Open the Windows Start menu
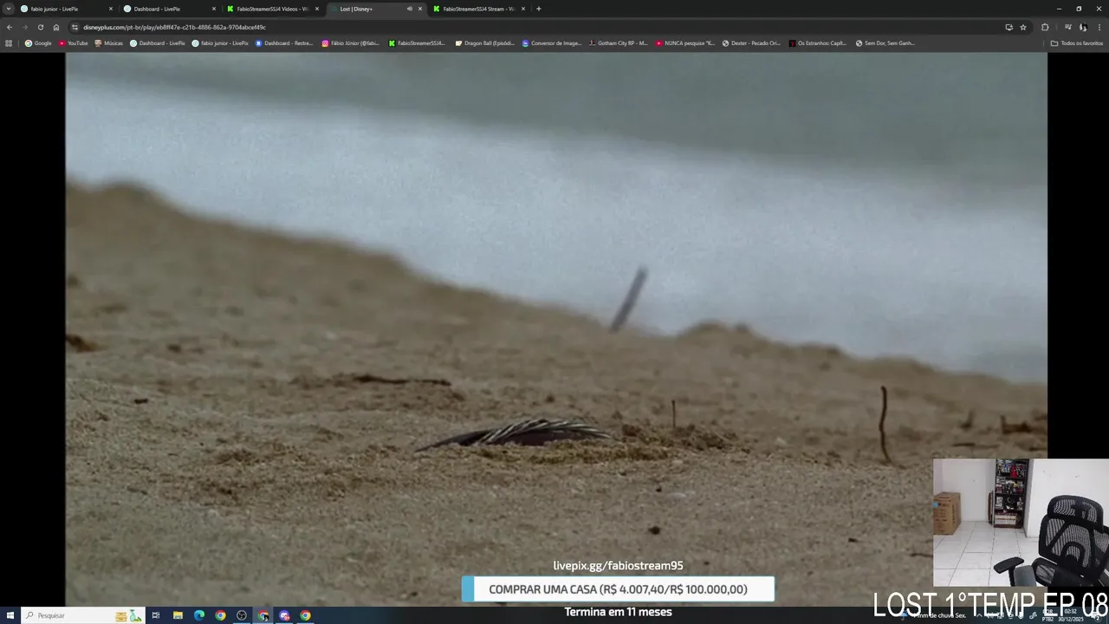This screenshot has width=1109, height=624. coord(10,615)
